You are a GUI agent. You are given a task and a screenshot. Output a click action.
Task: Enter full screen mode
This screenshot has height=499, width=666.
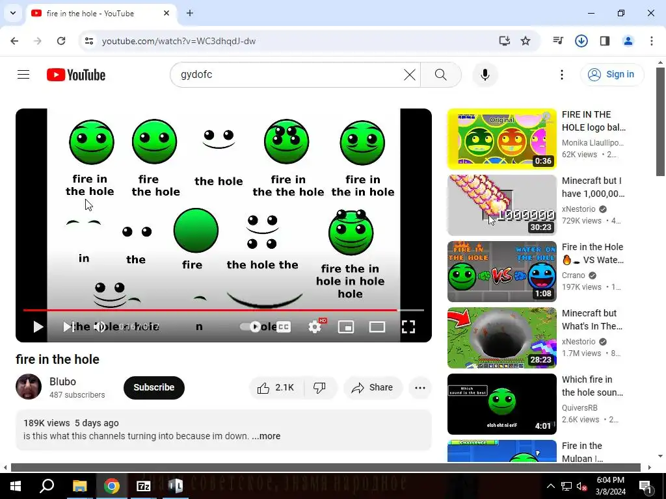pos(408,327)
